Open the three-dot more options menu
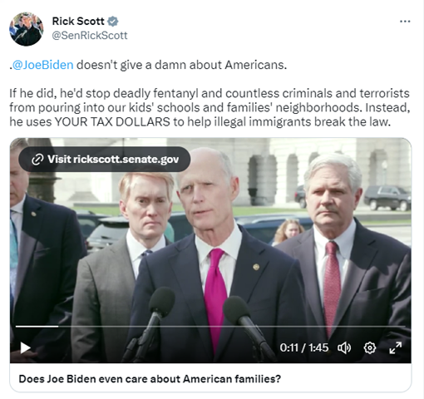Image resolution: width=424 pixels, height=399 pixels. pyautogui.click(x=405, y=22)
